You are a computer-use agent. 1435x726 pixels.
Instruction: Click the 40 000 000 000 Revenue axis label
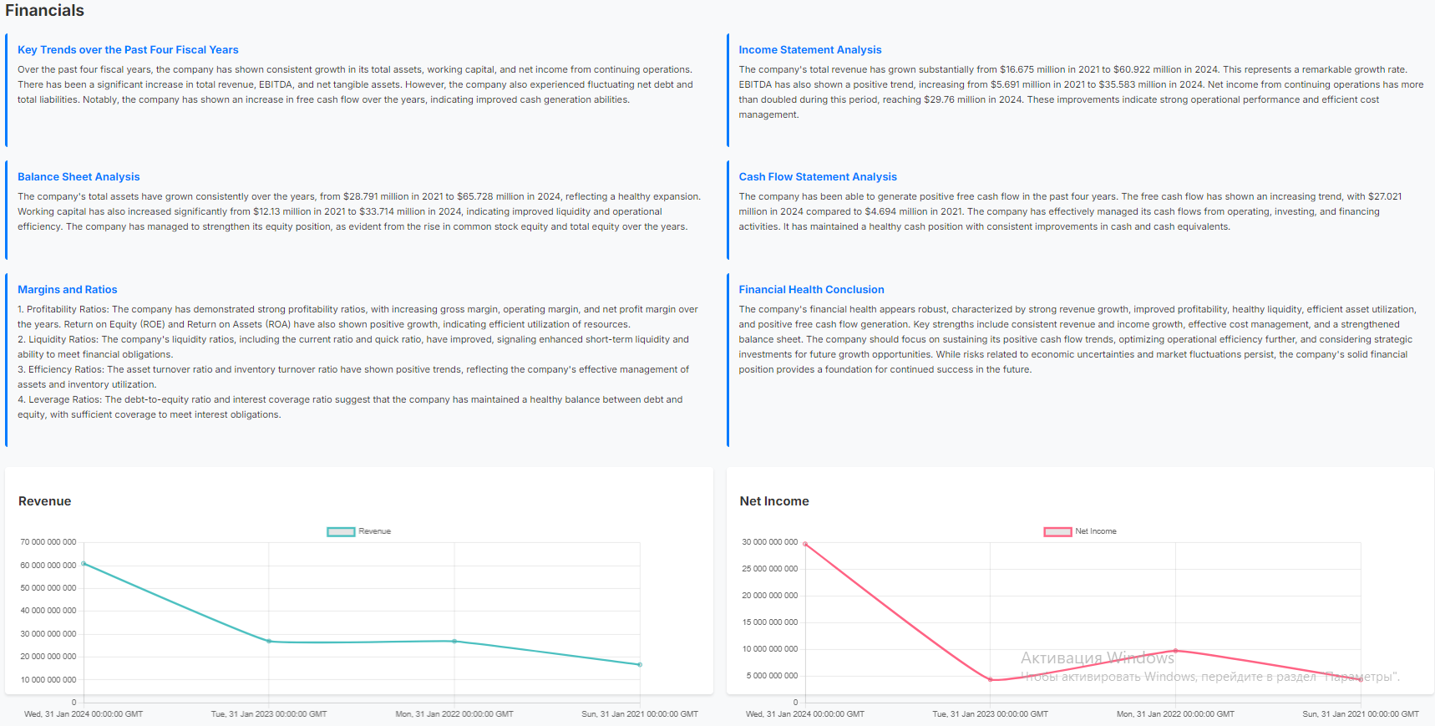pos(48,611)
